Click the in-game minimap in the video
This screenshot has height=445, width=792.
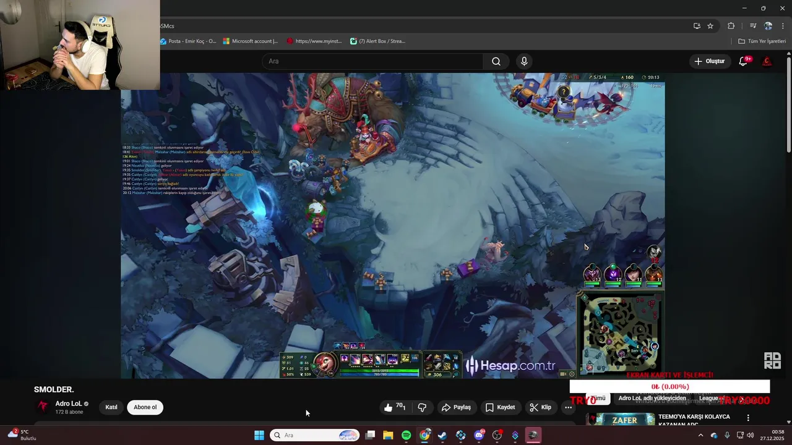621,334
